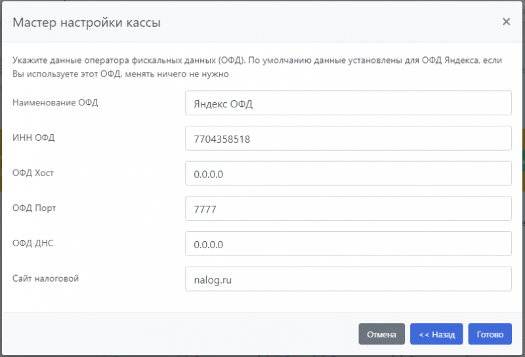Click the Наименование ОФД input field

click(348, 103)
